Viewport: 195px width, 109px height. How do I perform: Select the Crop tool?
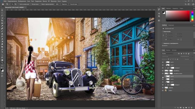(x=2, y=21)
